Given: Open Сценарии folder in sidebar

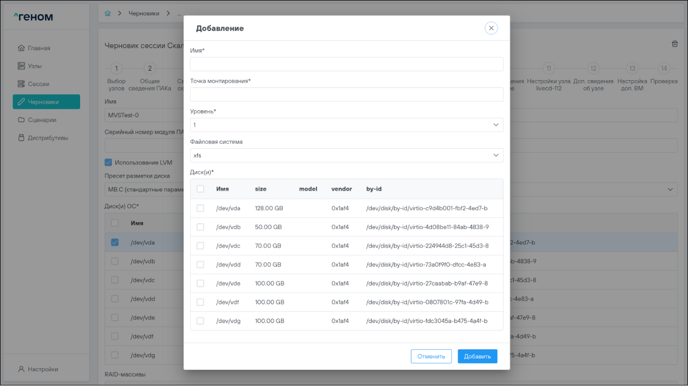Looking at the screenshot, I should click(42, 120).
